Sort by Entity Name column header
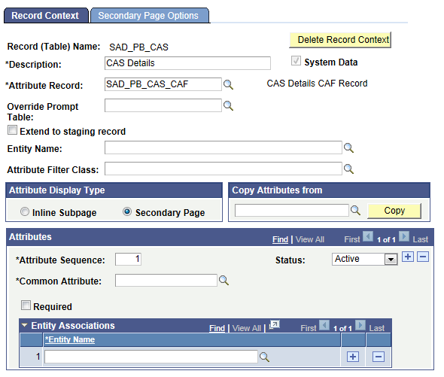The height and width of the screenshot is (377, 444). 70,339
